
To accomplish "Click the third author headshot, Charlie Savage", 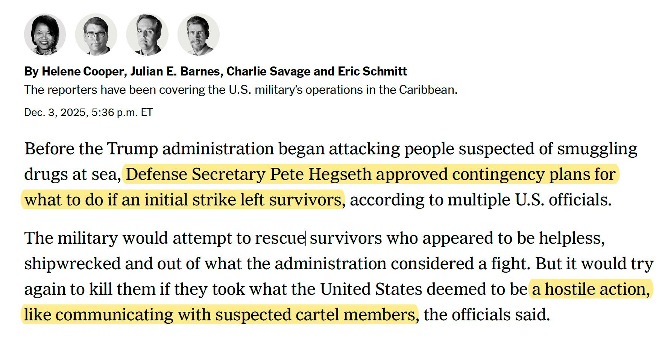I will pos(147,35).
